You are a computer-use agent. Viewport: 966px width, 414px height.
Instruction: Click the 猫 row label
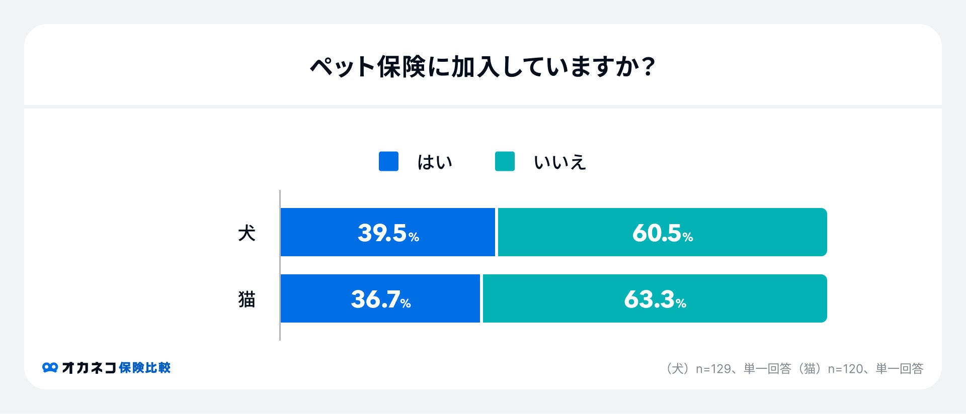point(247,299)
